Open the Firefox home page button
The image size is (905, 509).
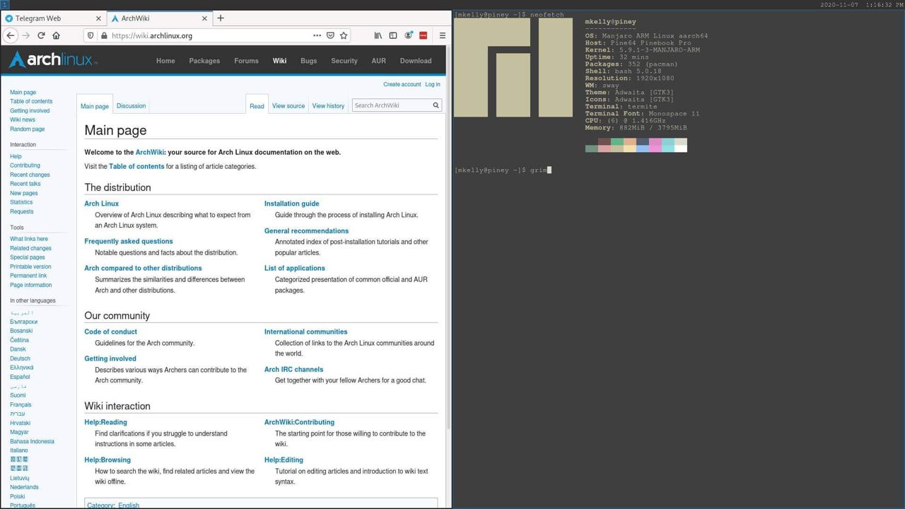56,35
